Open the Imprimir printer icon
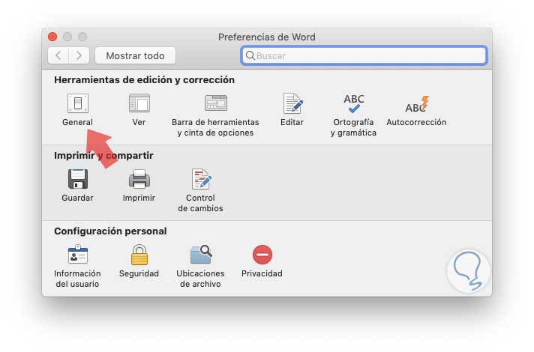534x352 pixels. (139, 179)
